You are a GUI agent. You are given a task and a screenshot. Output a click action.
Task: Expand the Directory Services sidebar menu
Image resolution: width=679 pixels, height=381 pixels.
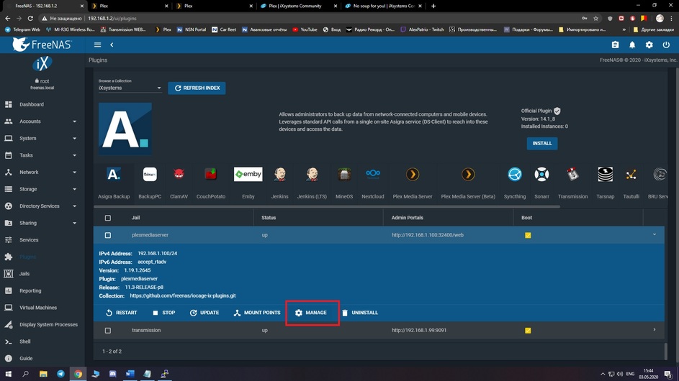(42, 206)
